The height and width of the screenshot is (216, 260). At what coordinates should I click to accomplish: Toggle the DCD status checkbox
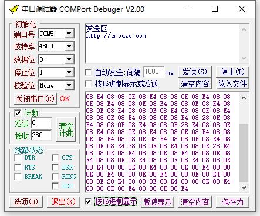pos(55,186)
